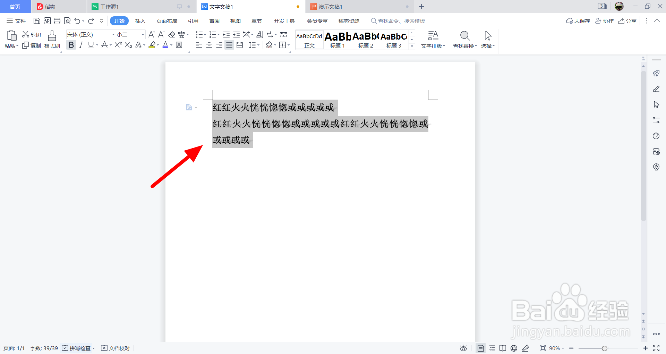Click the Copy (复制) button
Screen dimensions: 666x354
[32, 45]
